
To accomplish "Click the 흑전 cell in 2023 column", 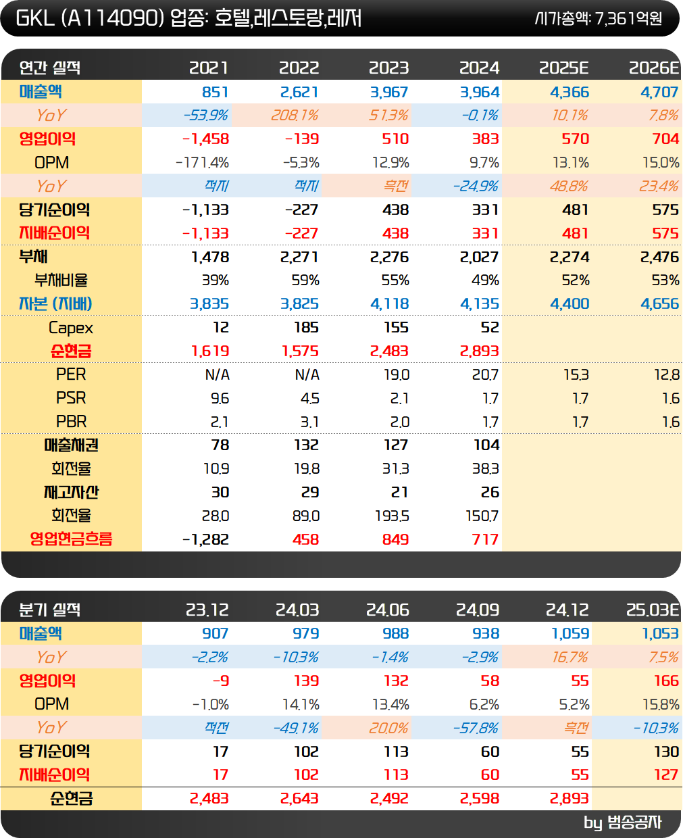I will point(397,187).
